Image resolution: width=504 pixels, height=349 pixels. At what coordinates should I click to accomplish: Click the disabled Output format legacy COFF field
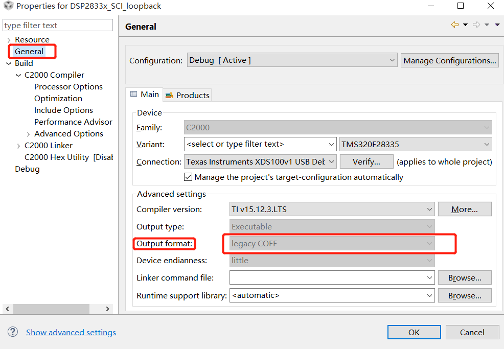[x=332, y=244]
